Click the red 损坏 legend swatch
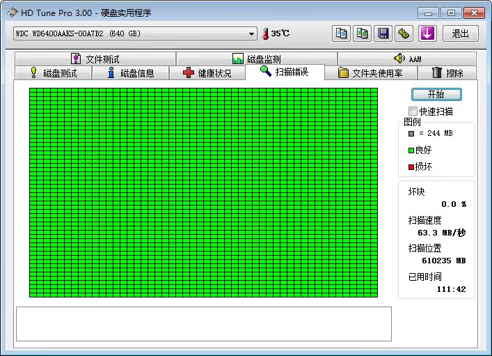Viewport: 492px width, 356px height. tap(411, 167)
